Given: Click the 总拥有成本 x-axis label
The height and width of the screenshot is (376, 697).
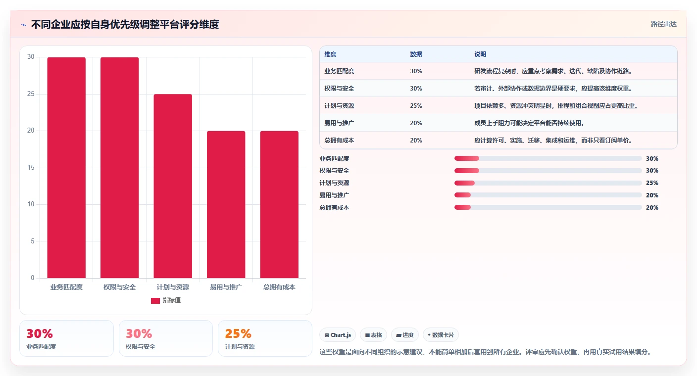Looking at the screenshot, I should pos(279,287).
